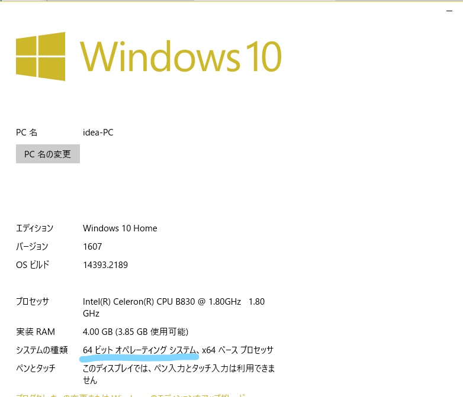
Task: Click the pen and touch unavailable message
Action: (179, 374)
